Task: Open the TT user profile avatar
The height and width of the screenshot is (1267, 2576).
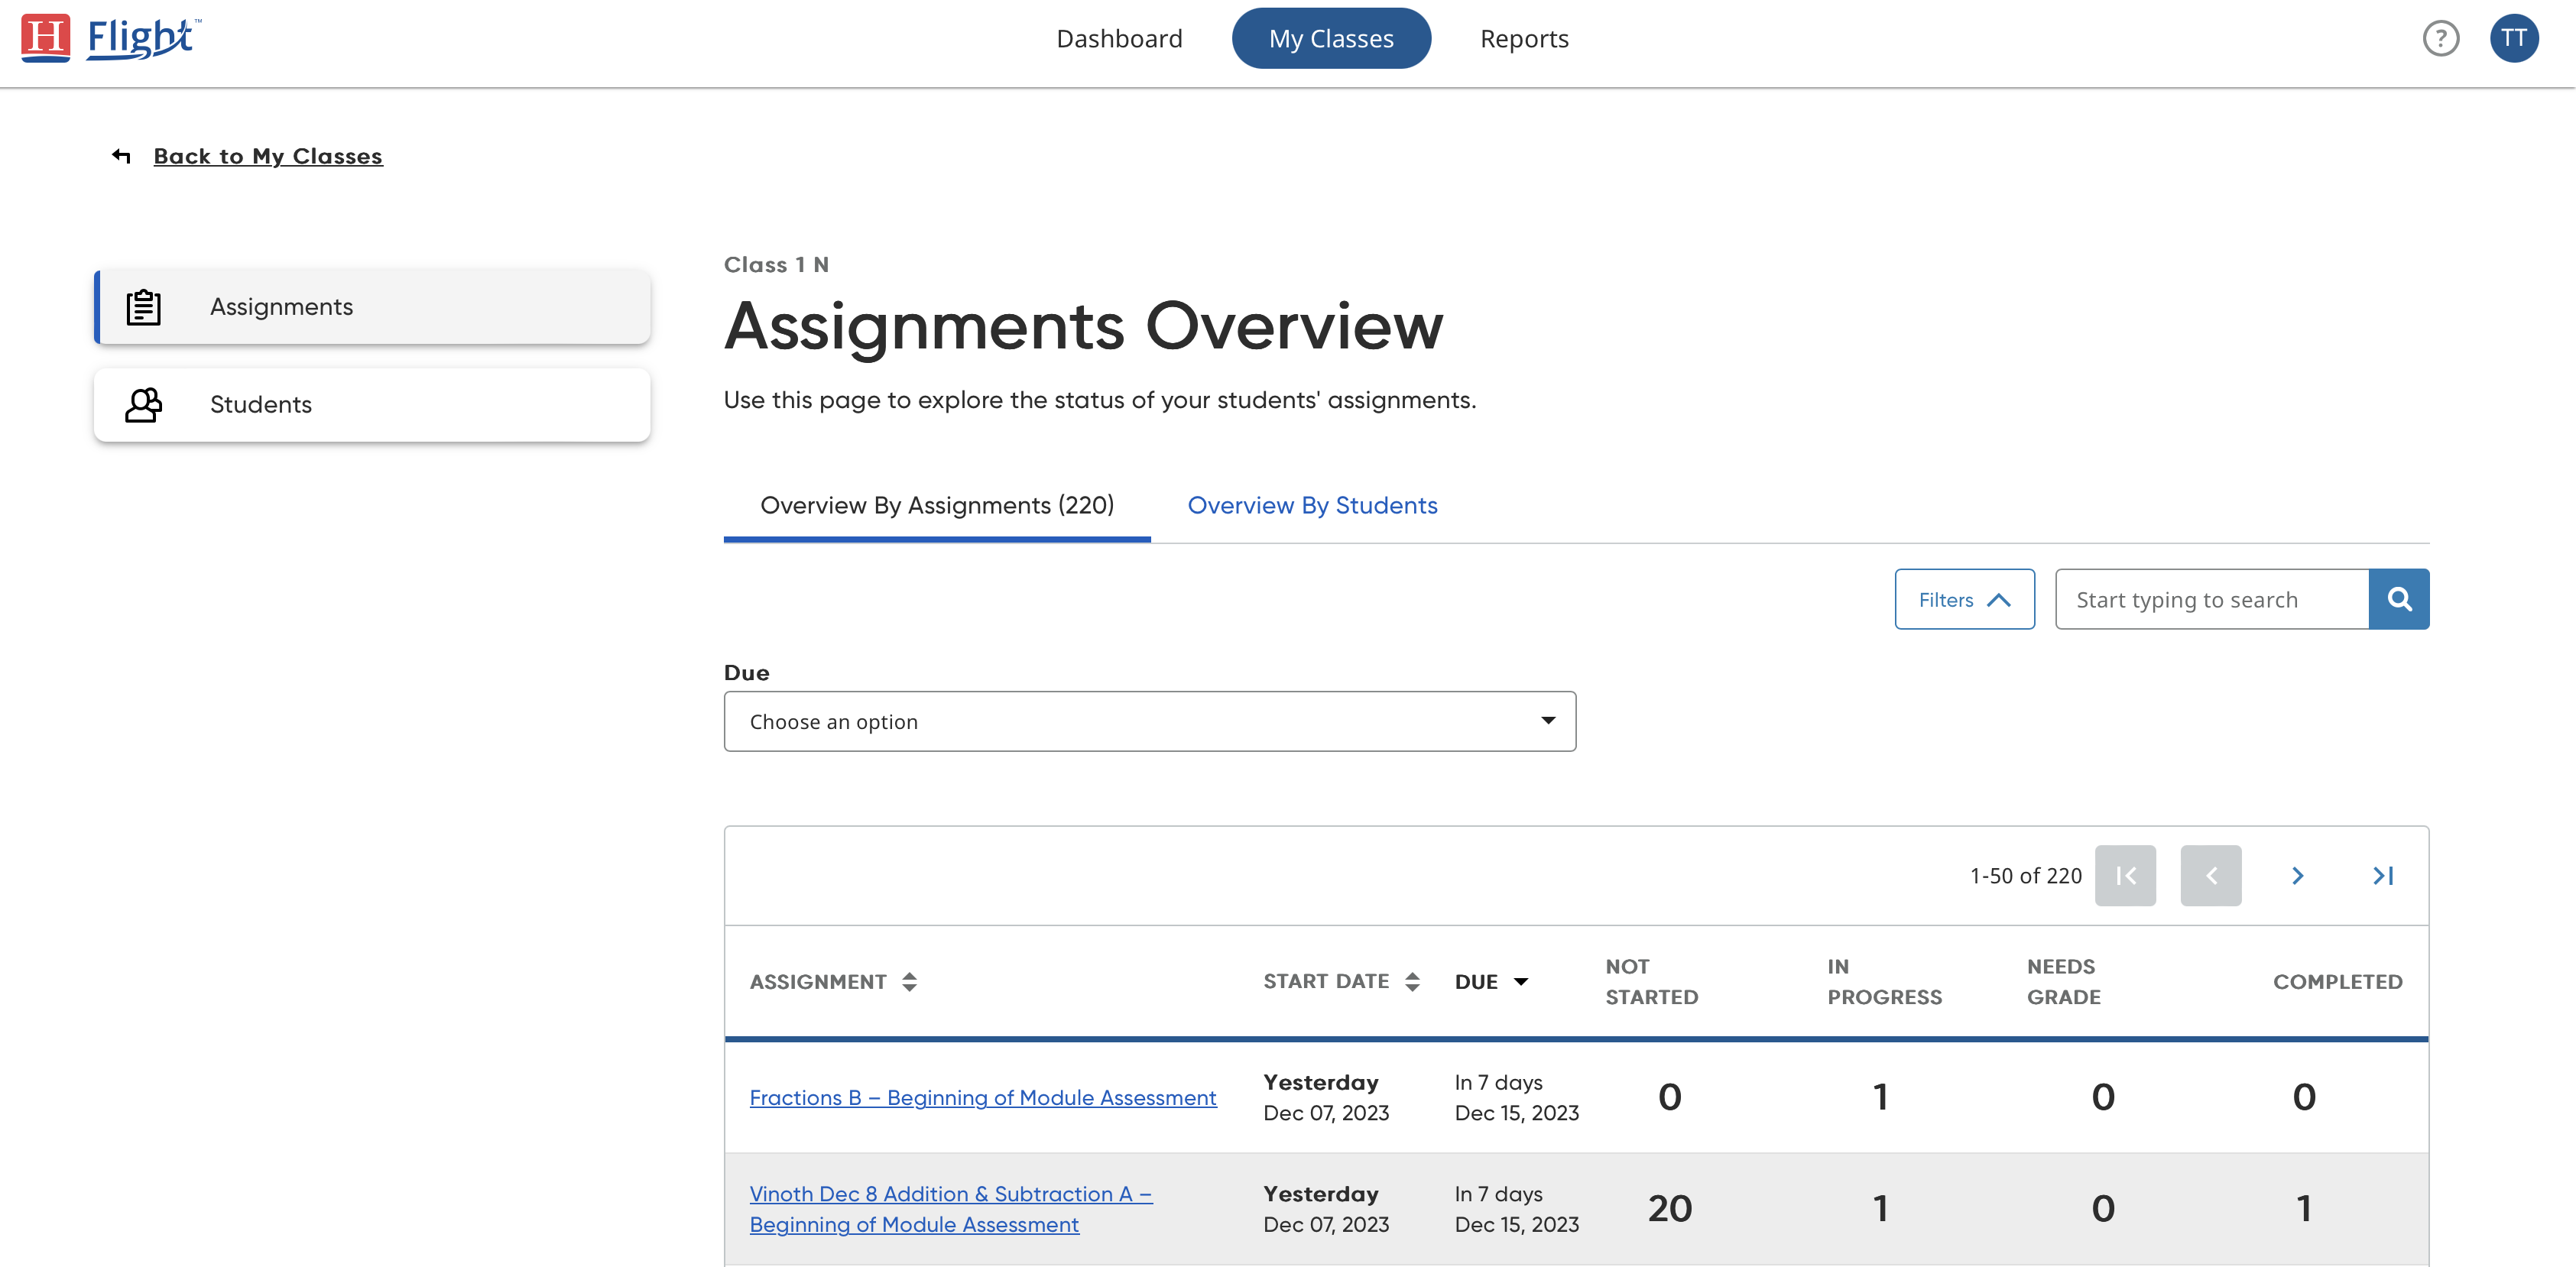Action: click(2513, 39)
